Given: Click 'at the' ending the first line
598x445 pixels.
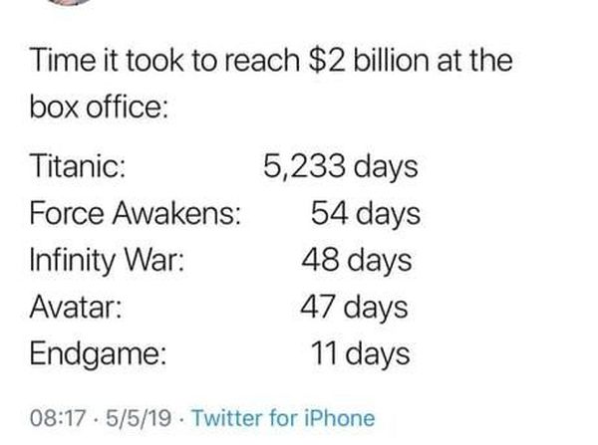Looking at the screenshot, I should (x=474, y=60).
